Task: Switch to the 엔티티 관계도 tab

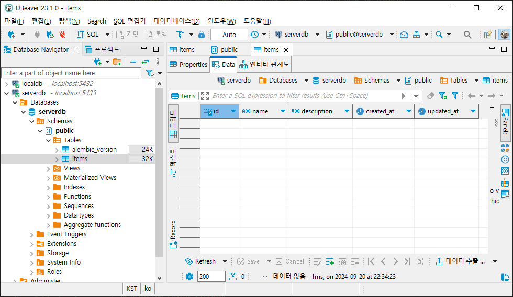Action: click(x=264, y=64)
